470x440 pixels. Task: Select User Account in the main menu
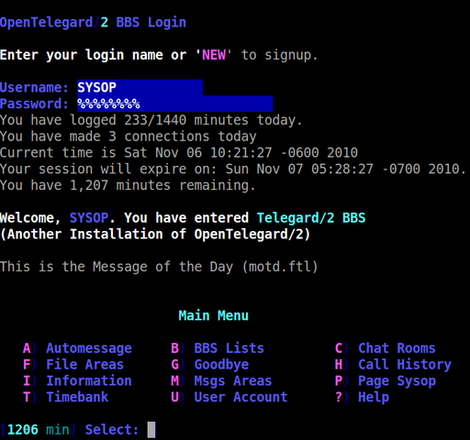tap(229, 397)
